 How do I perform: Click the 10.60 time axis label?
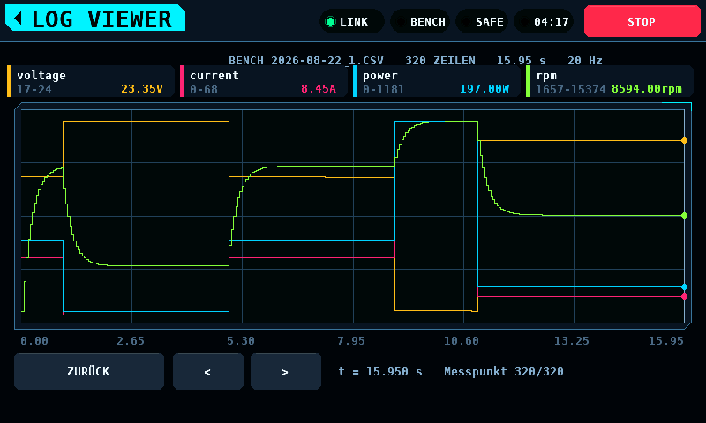[462, 341]
